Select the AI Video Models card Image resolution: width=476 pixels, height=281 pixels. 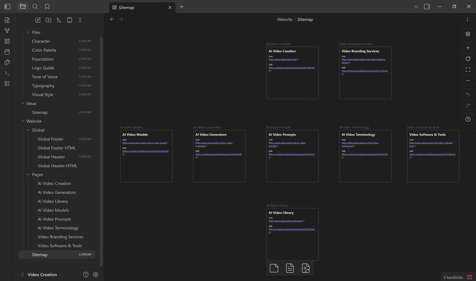[x=146, y=156]
